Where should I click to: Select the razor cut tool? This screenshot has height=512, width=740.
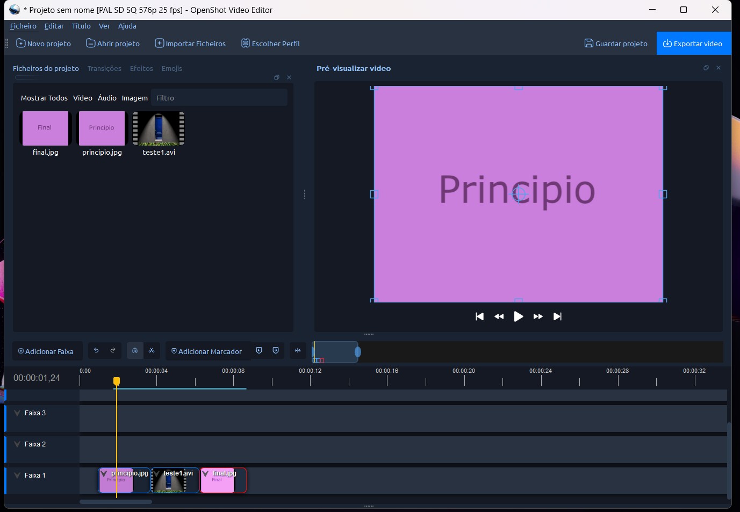(x=152, y=351)
